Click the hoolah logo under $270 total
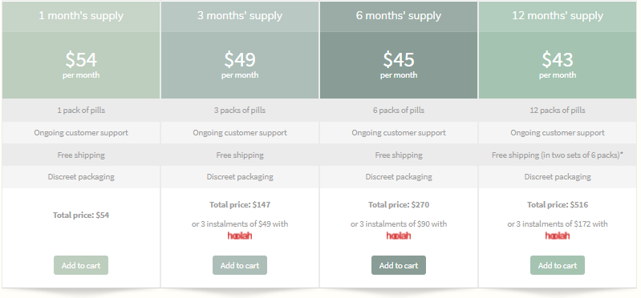The height and width of the screenshot is (298, 641). (x=399, y=236)
